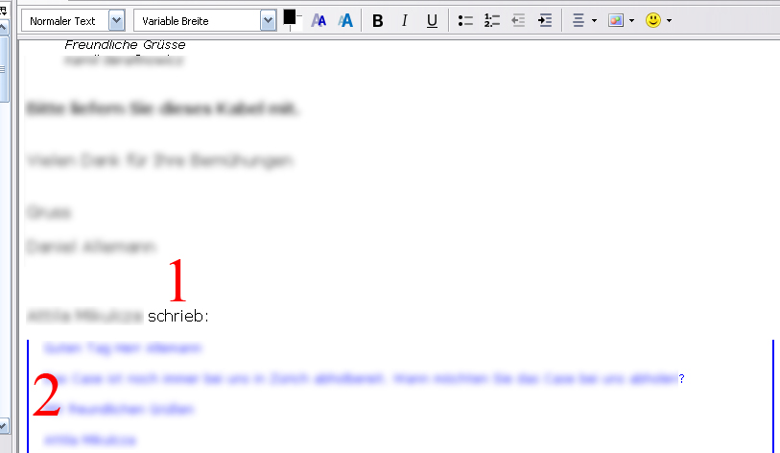Viewport: 780px width, 453px height.
Task: Expand the insert object dropdown arrow
Action: 631,20
